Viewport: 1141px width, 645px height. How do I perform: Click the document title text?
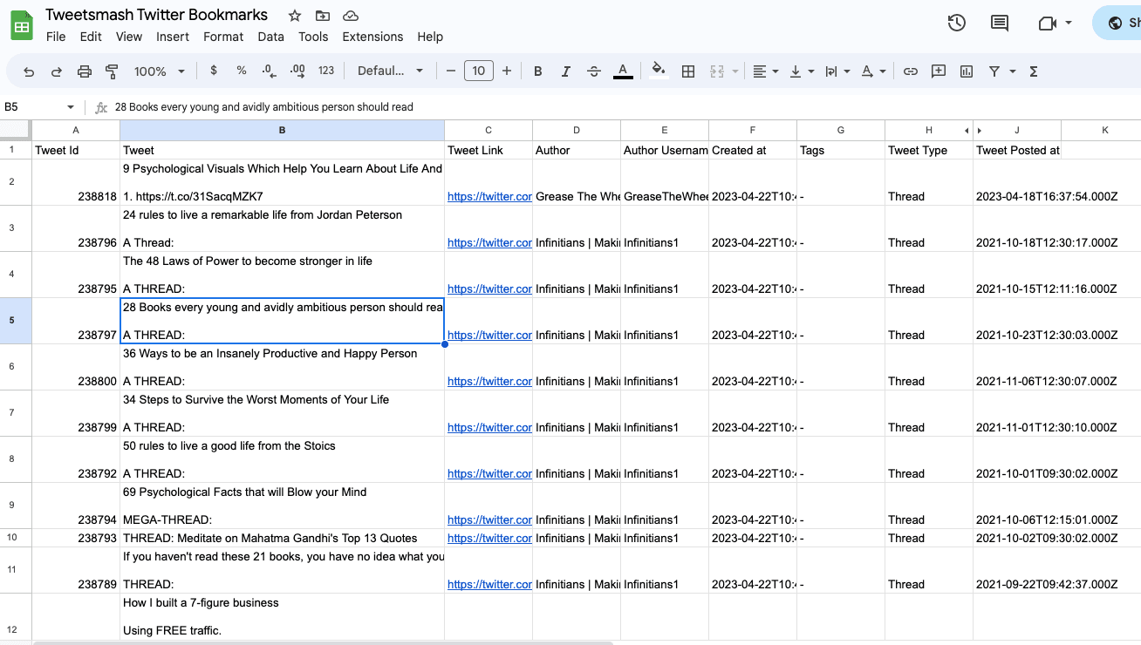[157, 15]
